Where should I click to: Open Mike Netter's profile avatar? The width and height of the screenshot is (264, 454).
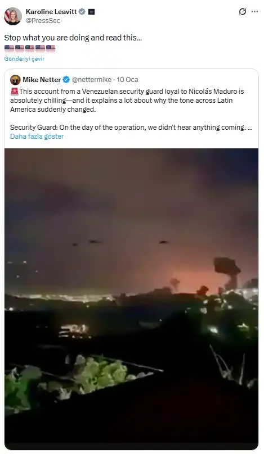15,80
